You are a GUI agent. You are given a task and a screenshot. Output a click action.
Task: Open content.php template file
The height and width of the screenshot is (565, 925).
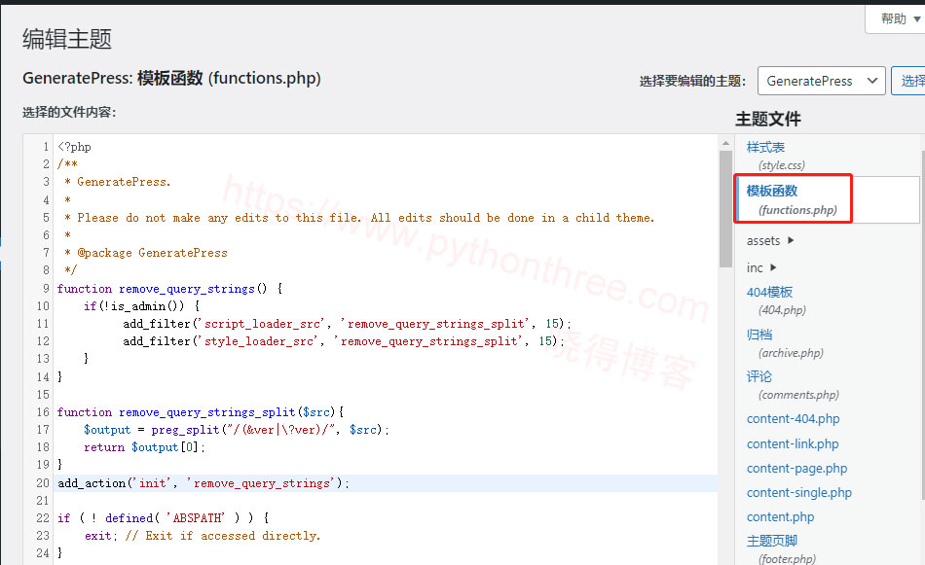point(781,516)
